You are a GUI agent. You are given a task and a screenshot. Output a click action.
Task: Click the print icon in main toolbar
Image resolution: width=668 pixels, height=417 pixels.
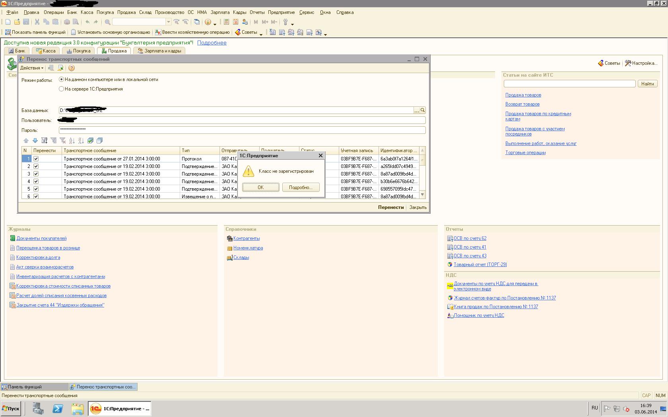67,22
